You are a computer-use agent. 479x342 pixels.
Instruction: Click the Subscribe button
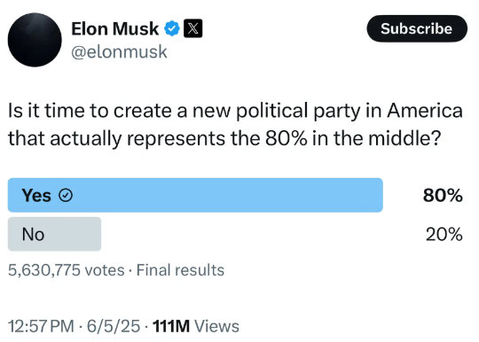click(x=417, y=28)
